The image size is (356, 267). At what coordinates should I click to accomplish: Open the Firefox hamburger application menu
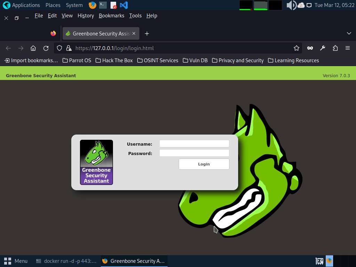347,48
